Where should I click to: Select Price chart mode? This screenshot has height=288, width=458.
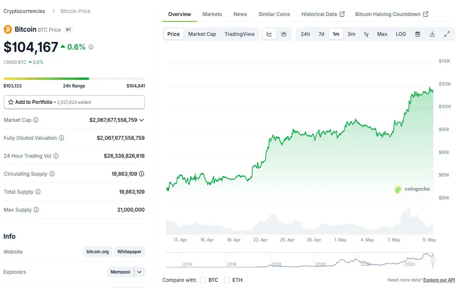click(173, 34)
